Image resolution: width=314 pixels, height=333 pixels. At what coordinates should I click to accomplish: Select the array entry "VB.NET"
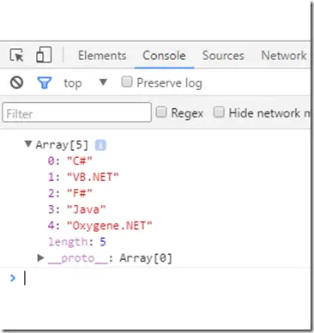pos(83,177)
